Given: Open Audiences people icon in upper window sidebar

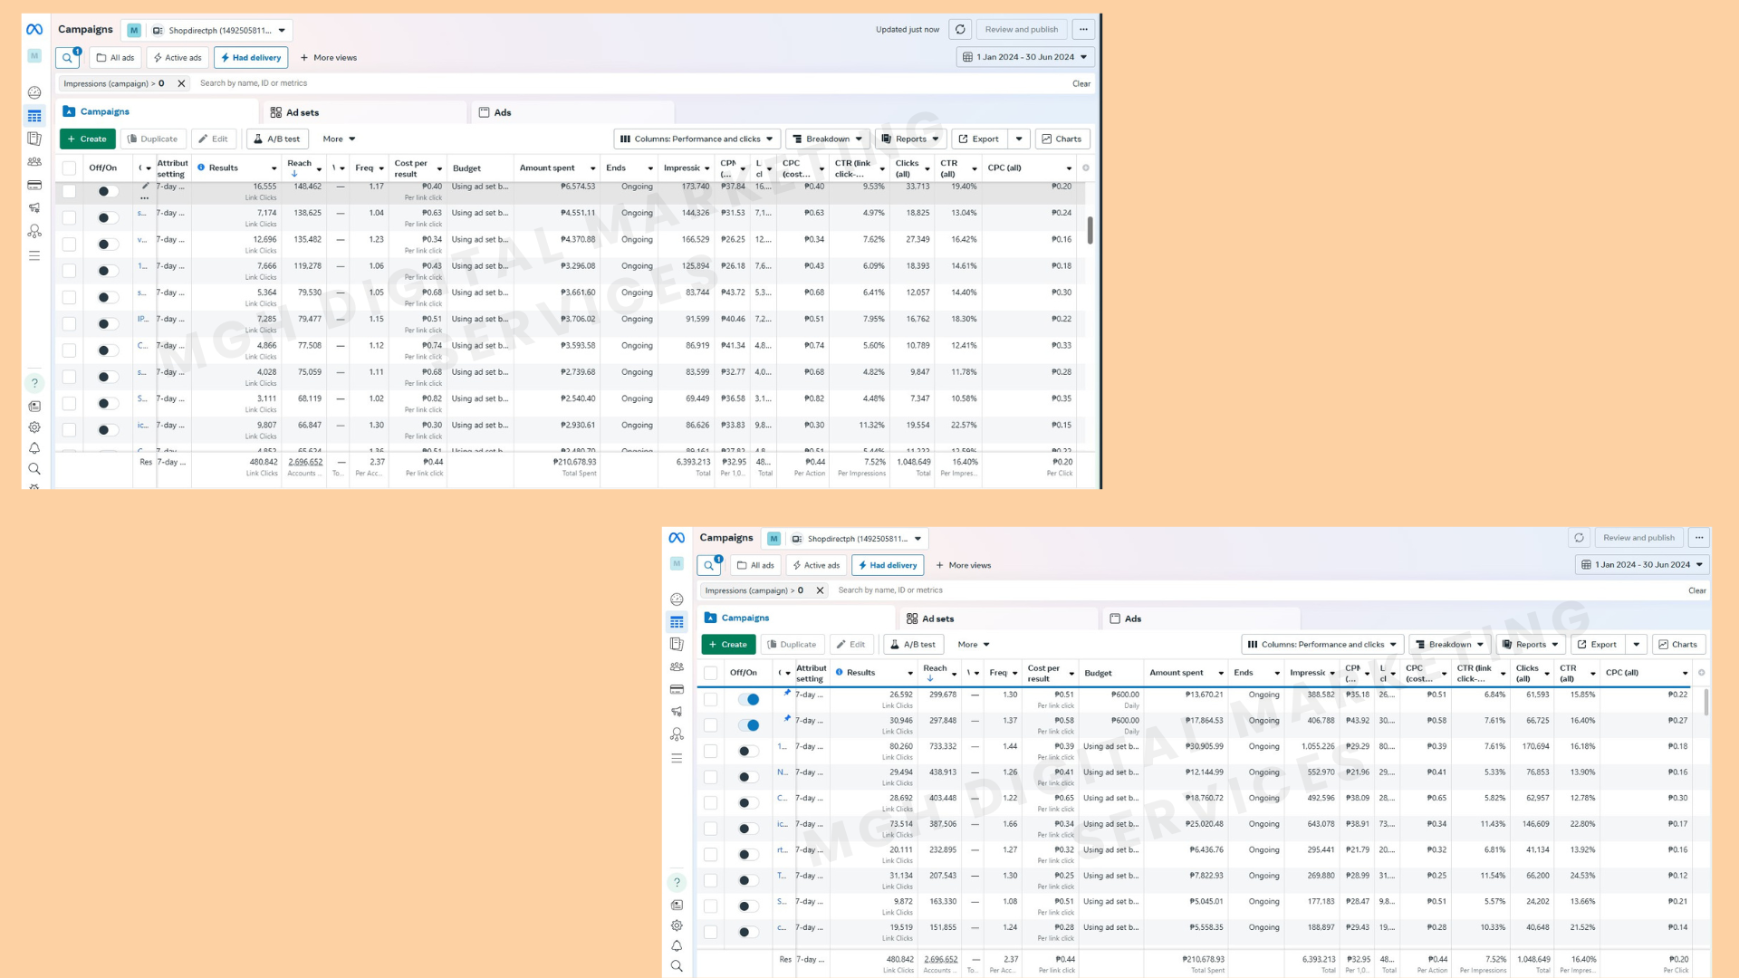Looking at the screenshot, I should coord(34,161).
